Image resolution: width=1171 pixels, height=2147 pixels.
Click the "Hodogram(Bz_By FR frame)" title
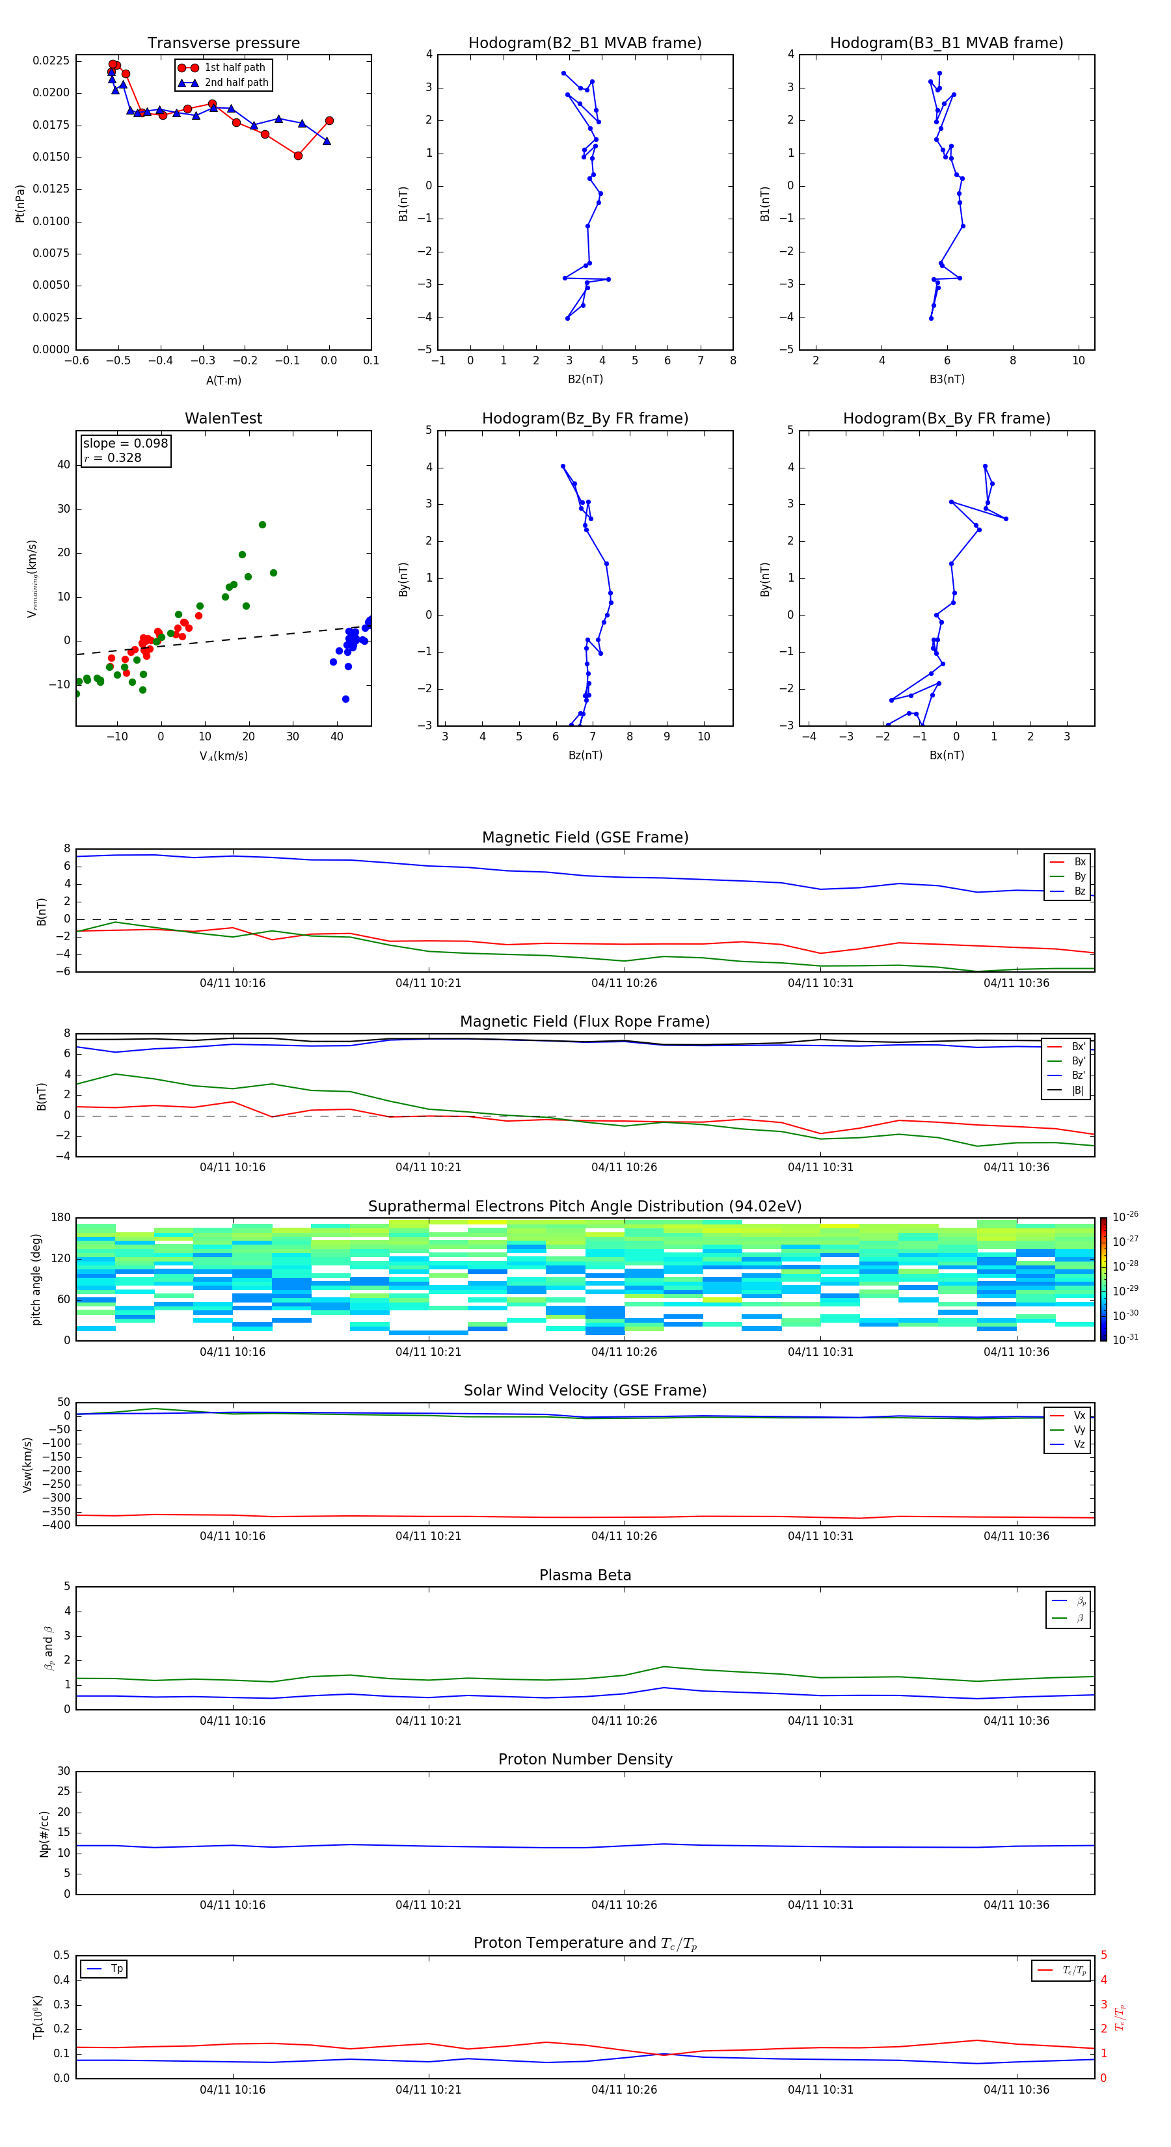585,418
